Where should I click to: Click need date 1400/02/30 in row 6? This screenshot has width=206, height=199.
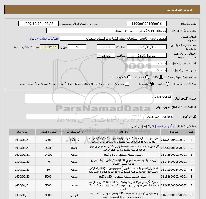pyautogui.click(x=22, y=177)
